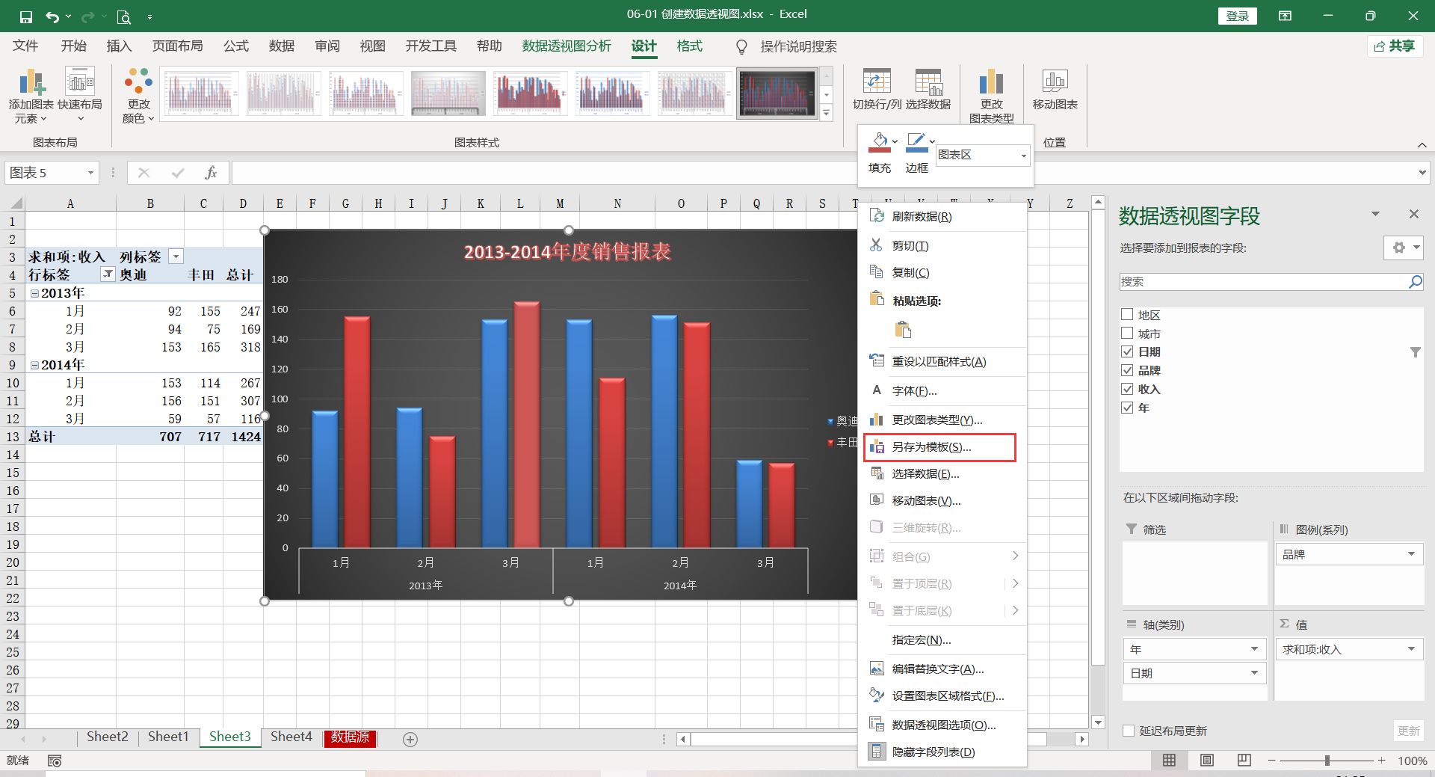Click print preview icon in quick access toolbar

click(x=124, y=16)
